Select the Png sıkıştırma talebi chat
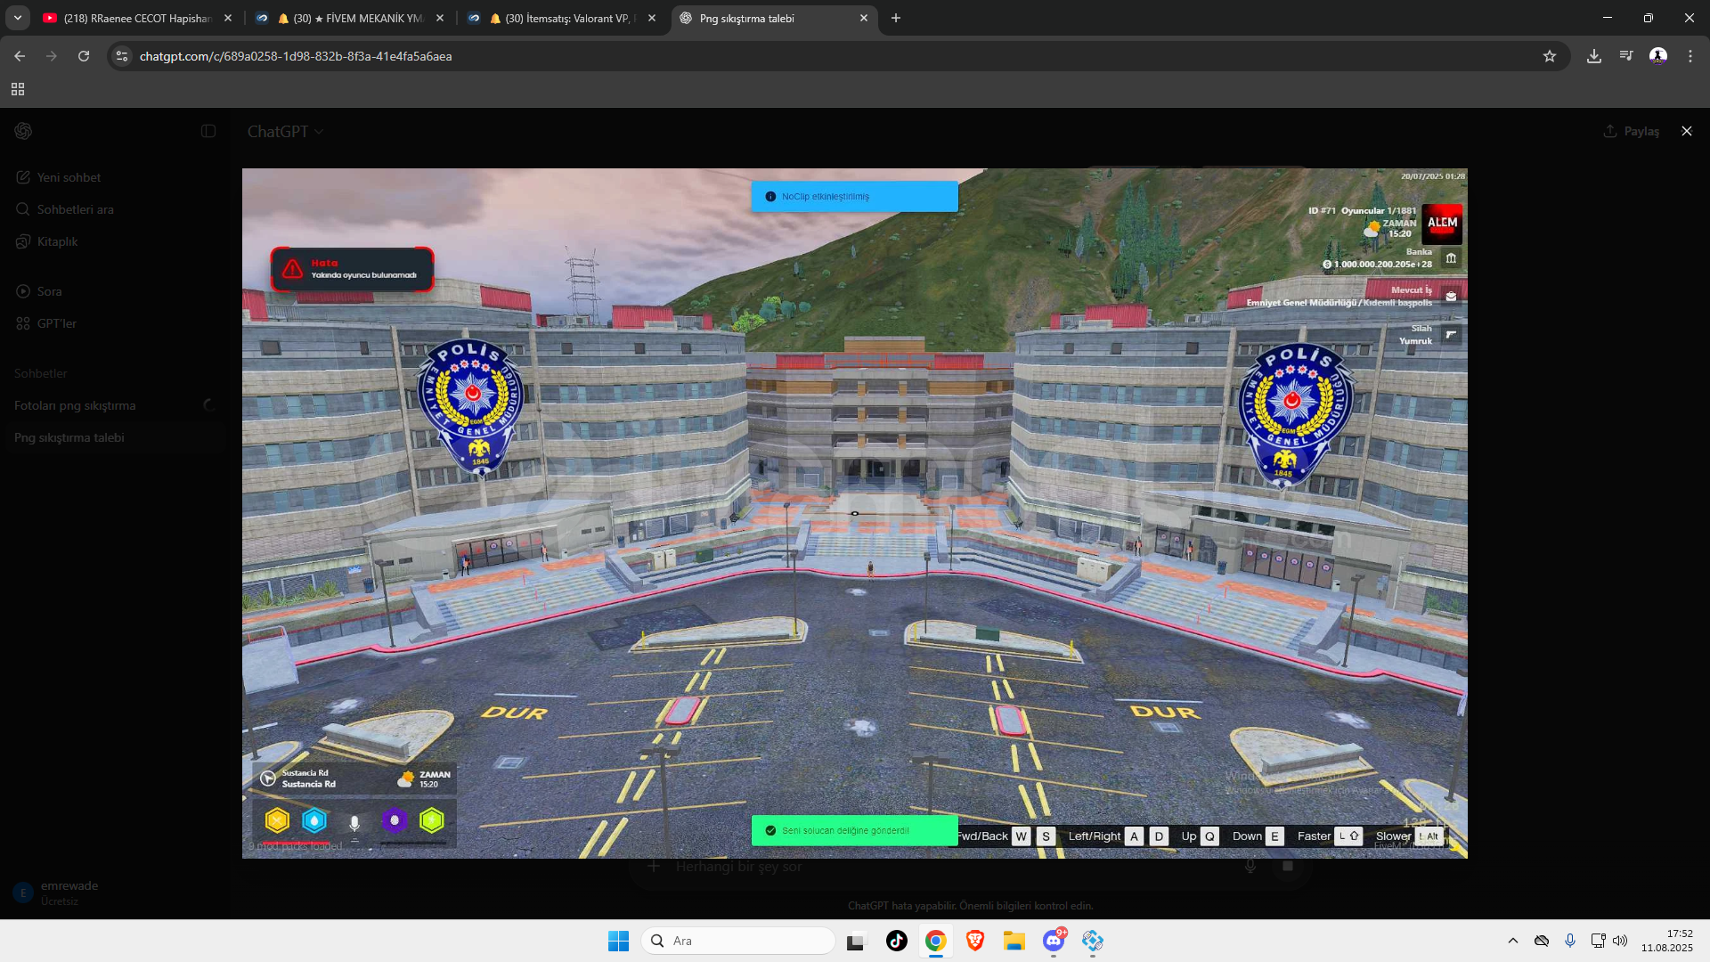This screenshot has height=962, width=1710. pos(116,437)
